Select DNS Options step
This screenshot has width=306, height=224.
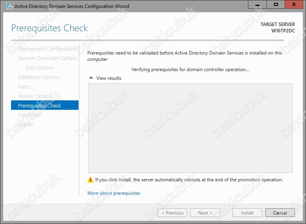(x=39, y=68)
